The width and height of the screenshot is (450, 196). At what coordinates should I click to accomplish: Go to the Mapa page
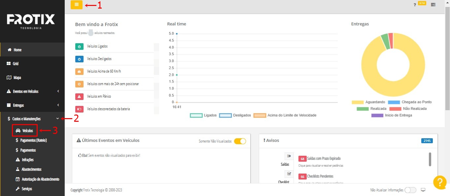[17, 78]
